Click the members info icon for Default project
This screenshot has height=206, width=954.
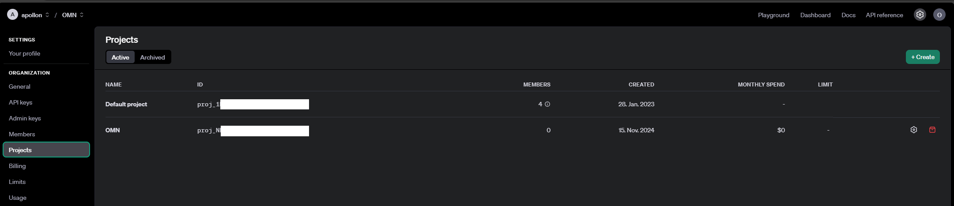click(x=547, y=104)
